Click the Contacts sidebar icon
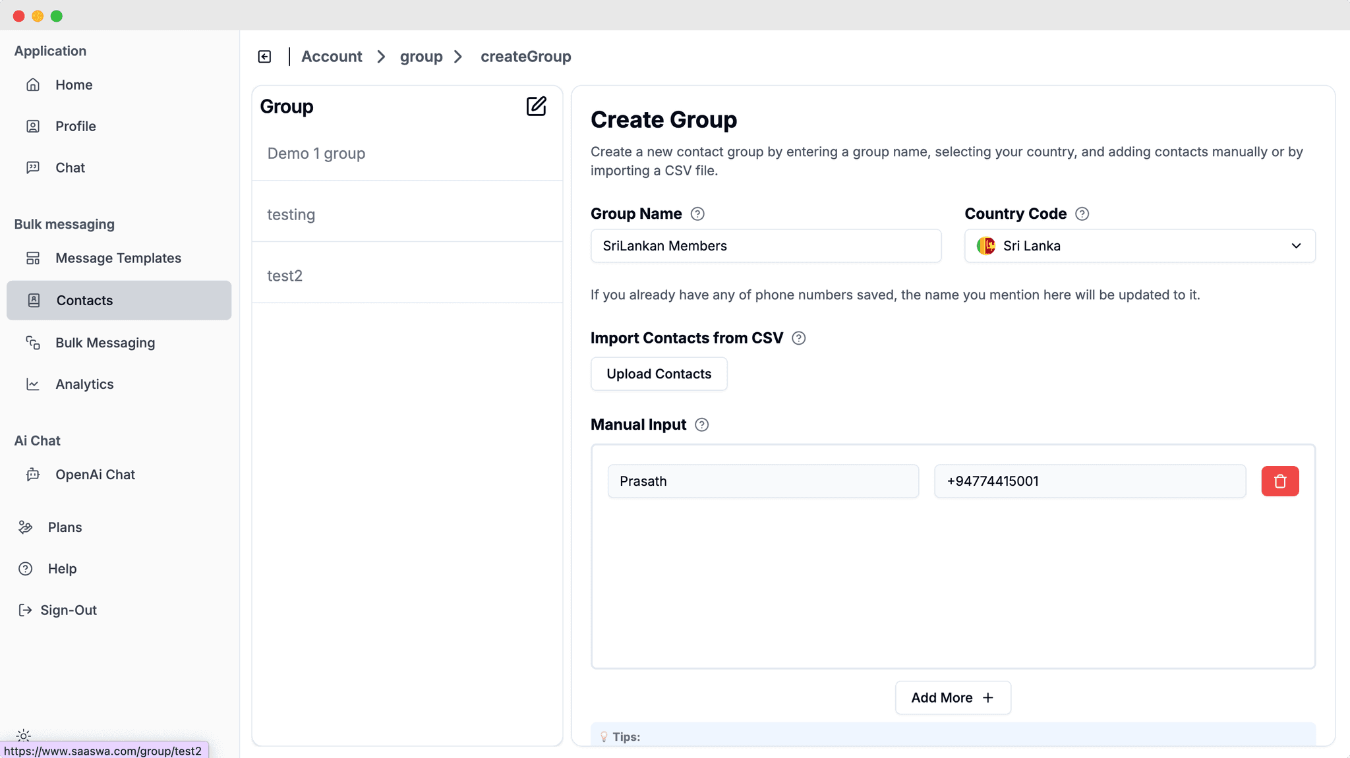The width and height of the screenshot is (1350, 758). [x=34, y=300]
